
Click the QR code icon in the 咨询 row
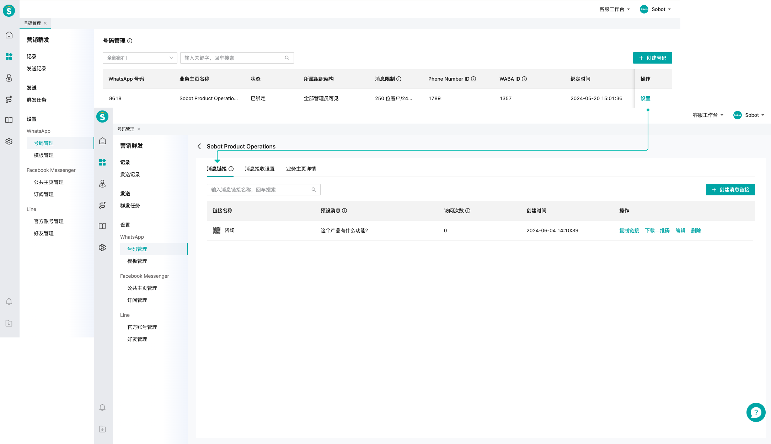217,231
